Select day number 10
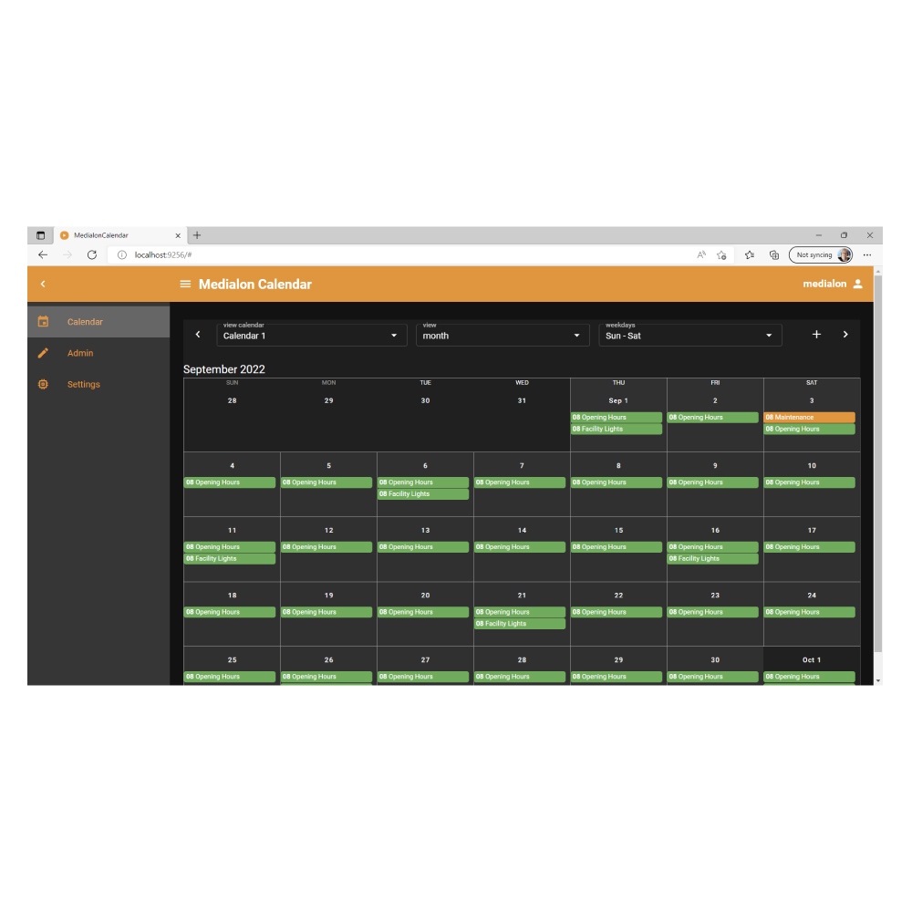Viewport: 912px width, 912px height. (812, 466)
